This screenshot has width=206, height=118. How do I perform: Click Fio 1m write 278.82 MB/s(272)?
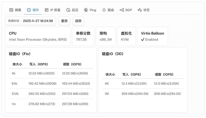click(x=42, y=104)
